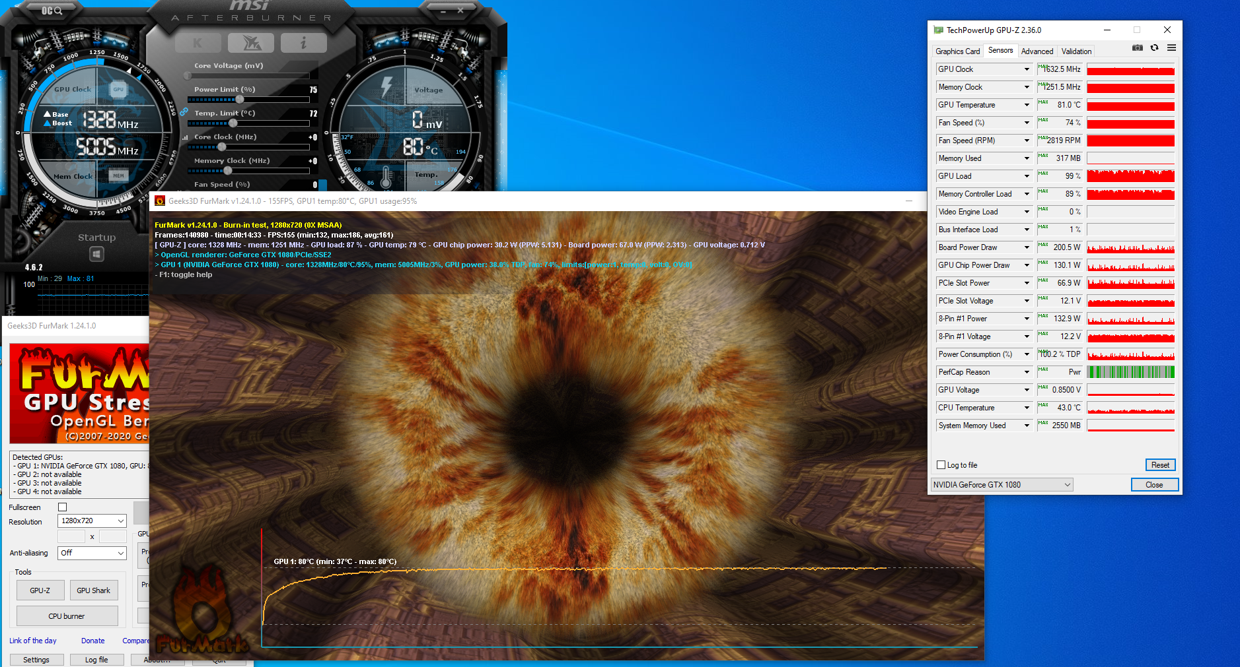Open OC Scanner in MSI Afterburner

[x=52, y=11]
